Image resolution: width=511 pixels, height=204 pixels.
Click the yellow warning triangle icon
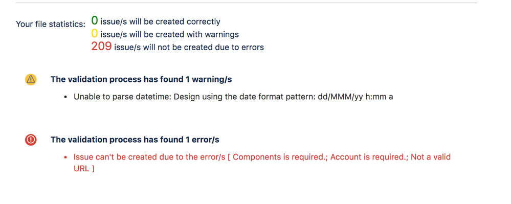click(31, 80)
